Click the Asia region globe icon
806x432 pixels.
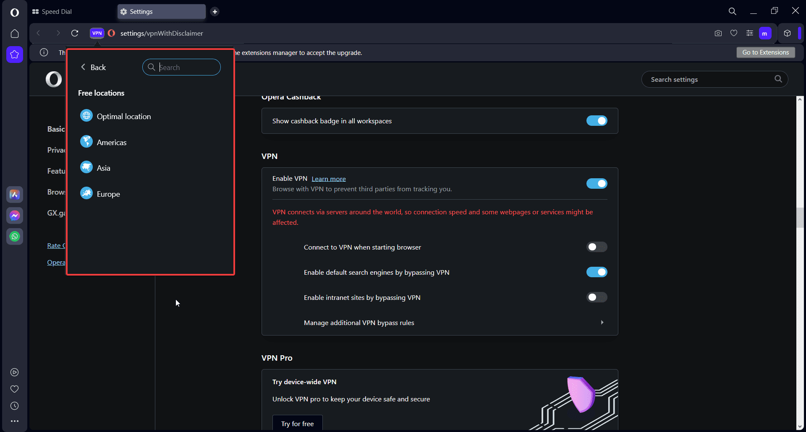[86, 167]
